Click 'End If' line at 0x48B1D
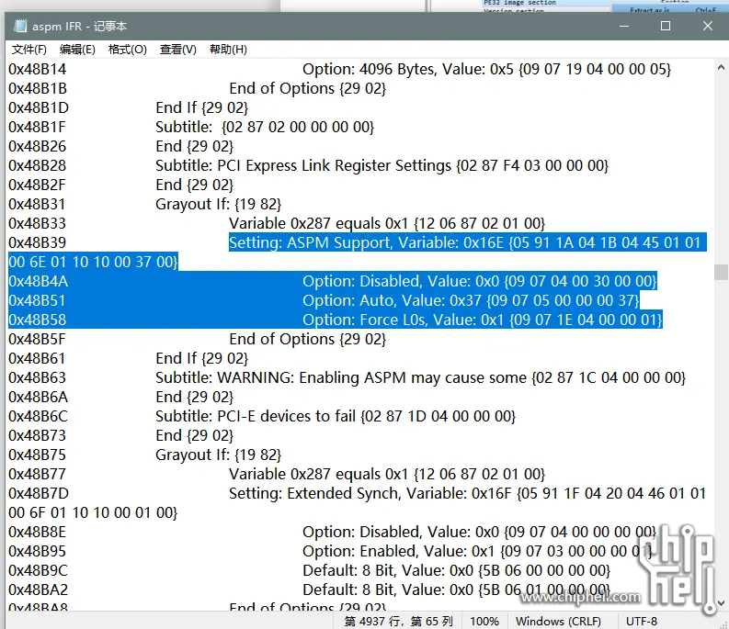This screenshot has height=629, width=729. tap(201, 107)
